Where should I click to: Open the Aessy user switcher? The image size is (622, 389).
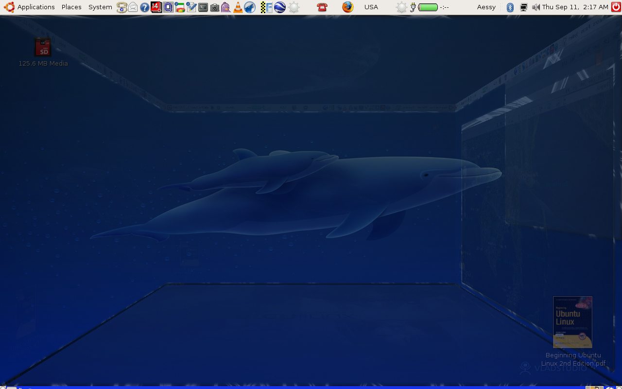pos(486,7)
